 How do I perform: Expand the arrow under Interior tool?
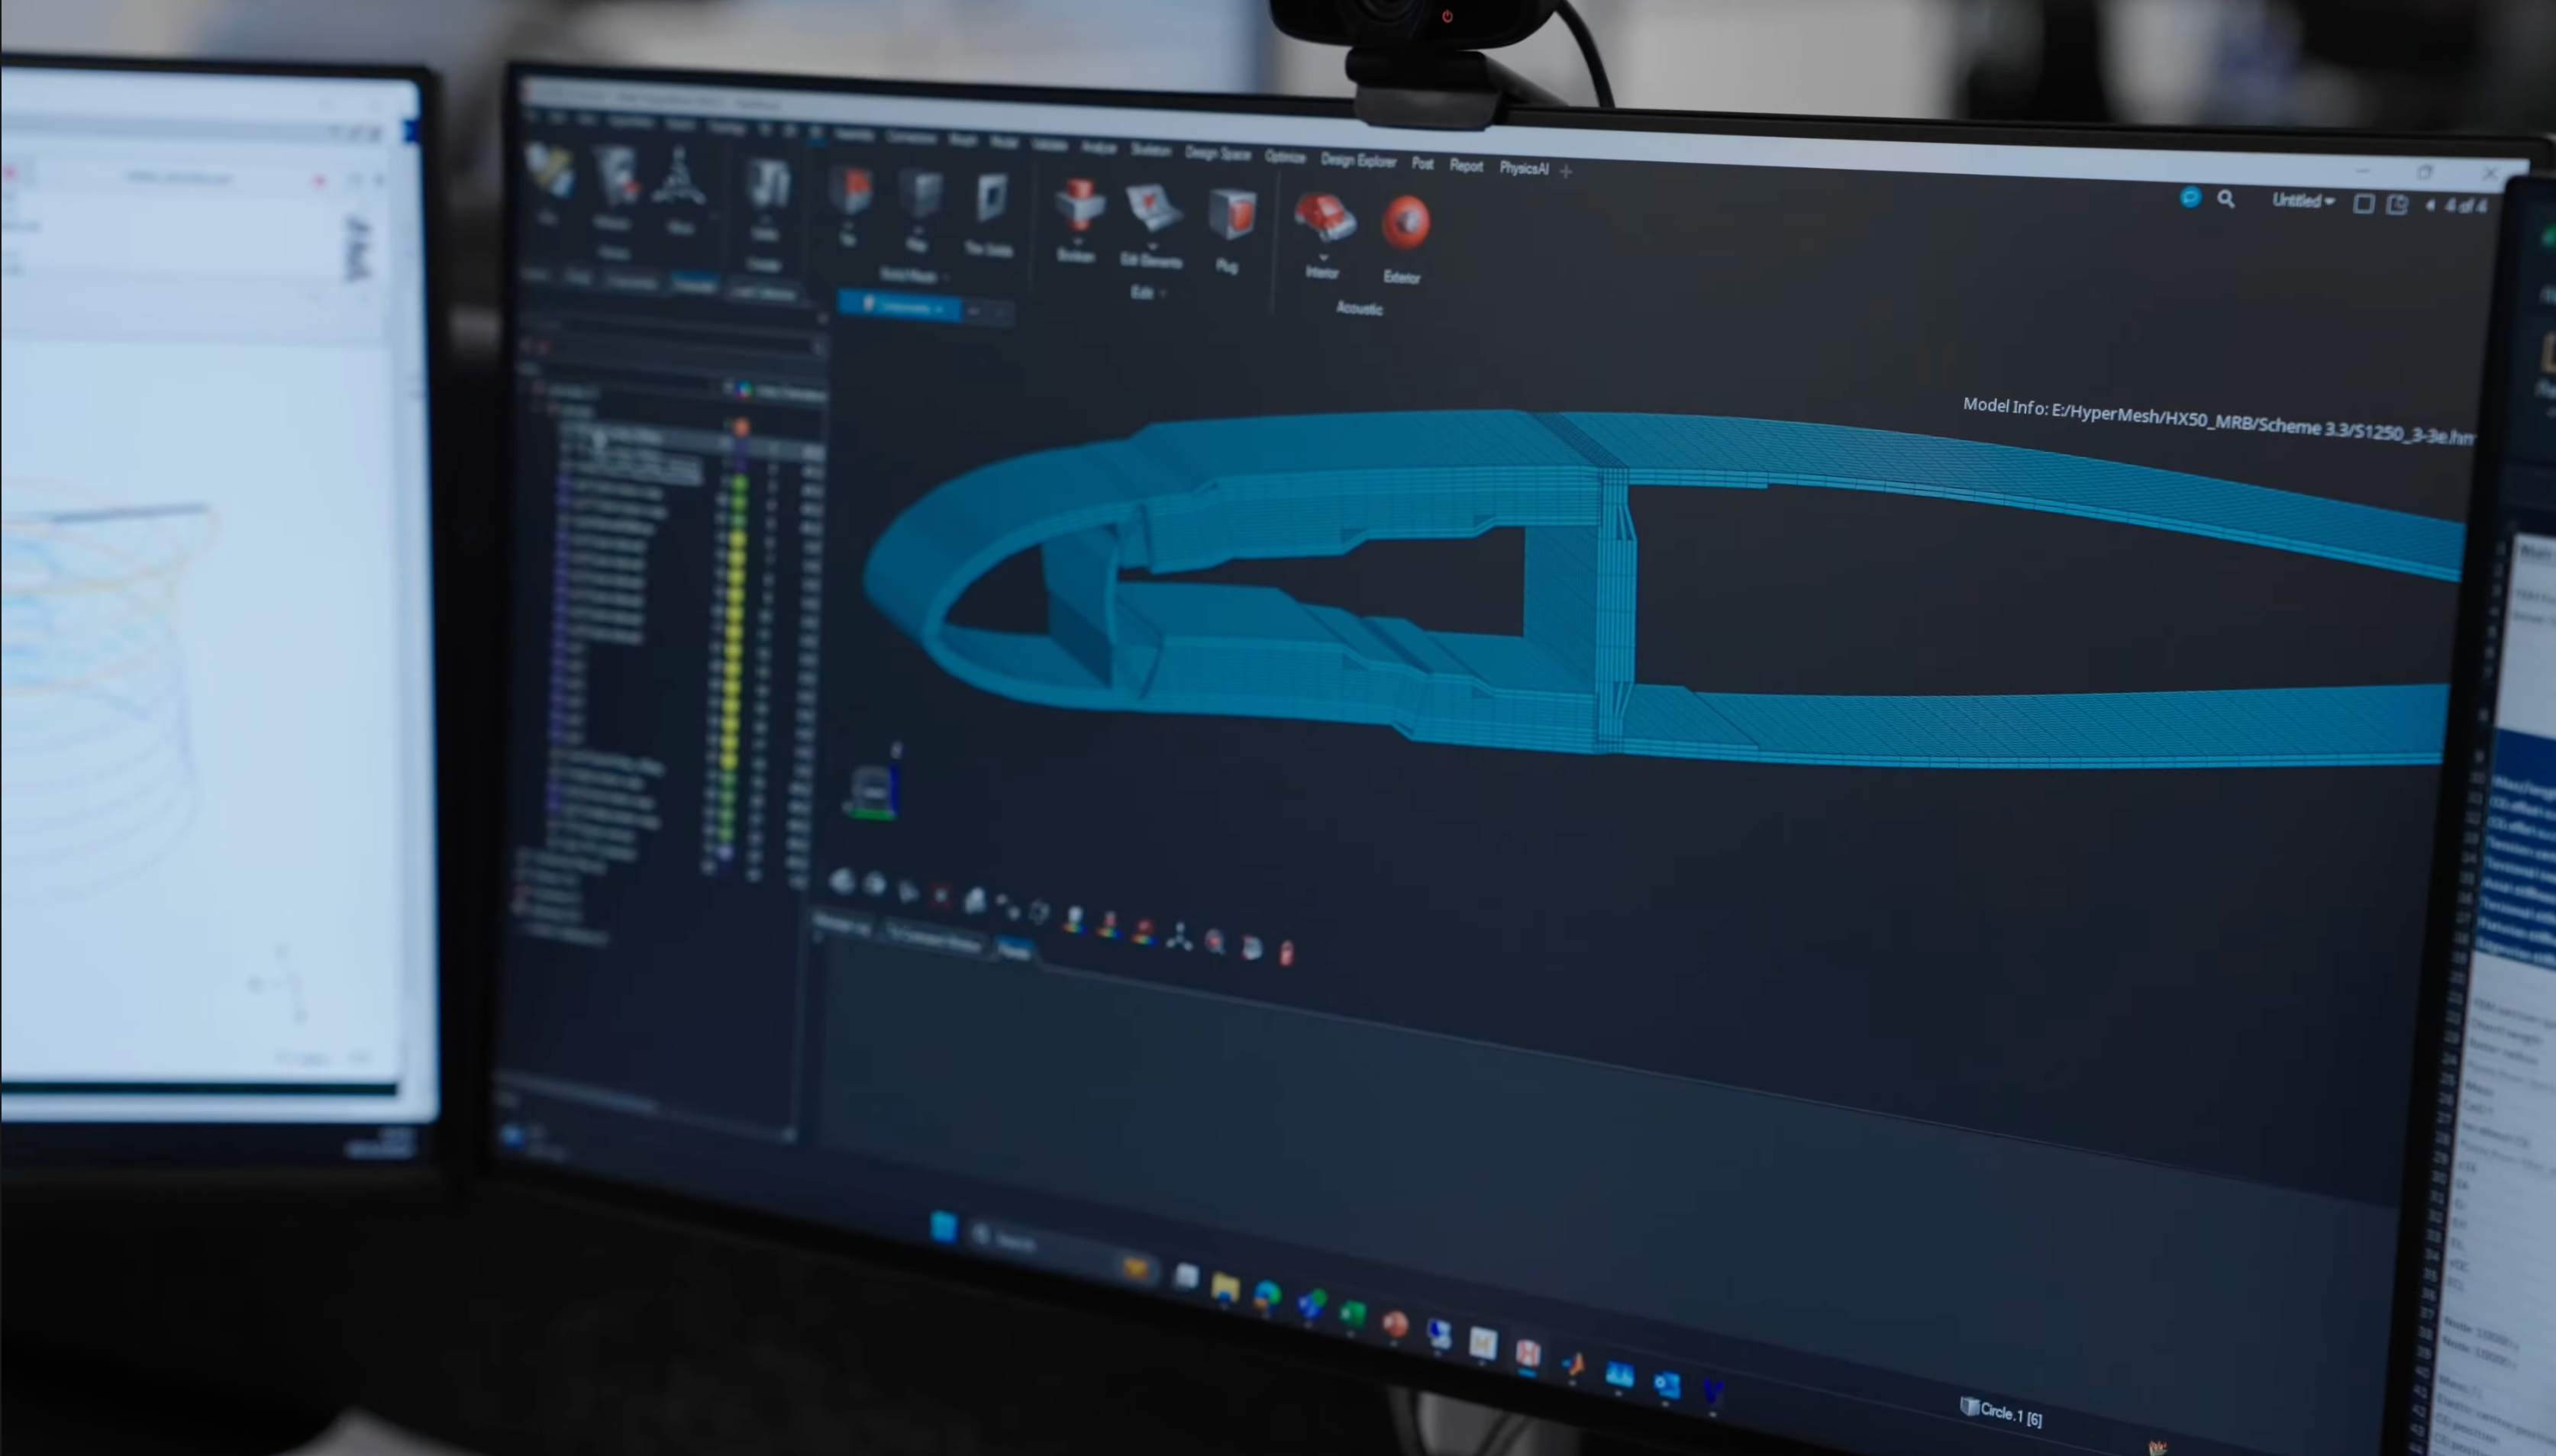click(1322, 258)
